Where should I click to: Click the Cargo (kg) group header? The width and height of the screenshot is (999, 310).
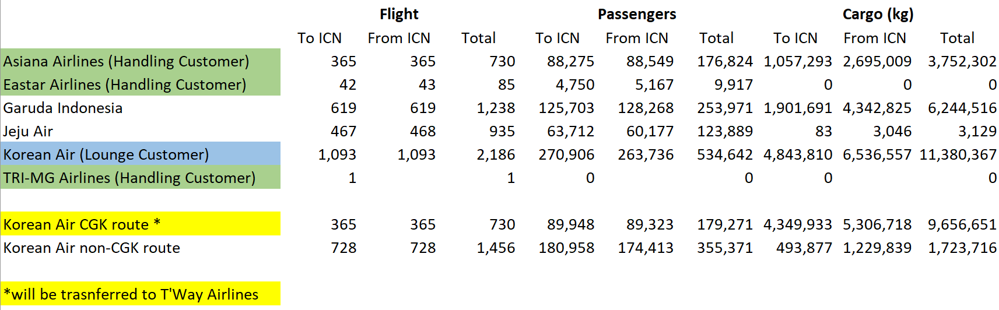click(878, 14)
